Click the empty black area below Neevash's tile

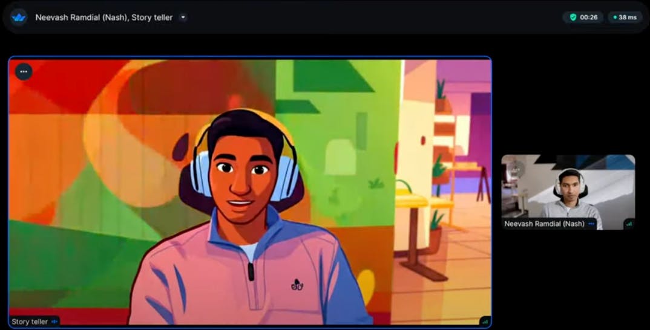569,278
